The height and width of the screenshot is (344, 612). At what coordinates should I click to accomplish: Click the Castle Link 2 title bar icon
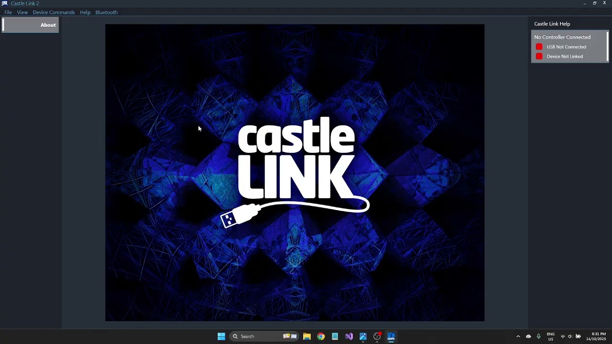[5, 3]
